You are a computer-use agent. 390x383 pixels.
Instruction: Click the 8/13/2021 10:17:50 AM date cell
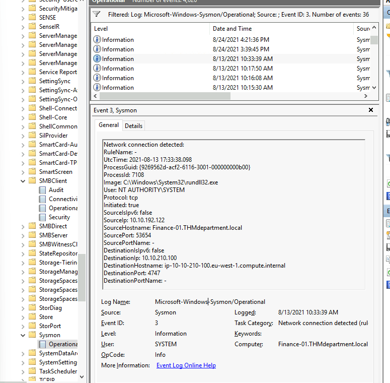point(243,68)
